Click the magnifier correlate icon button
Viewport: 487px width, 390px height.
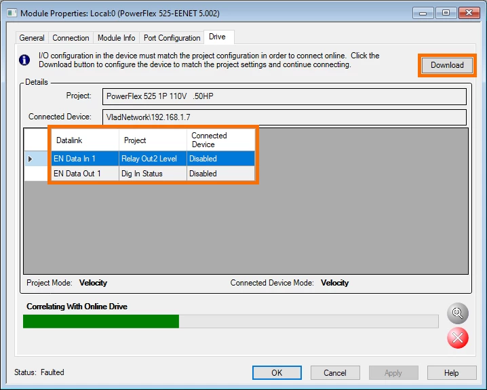[457, 313]
